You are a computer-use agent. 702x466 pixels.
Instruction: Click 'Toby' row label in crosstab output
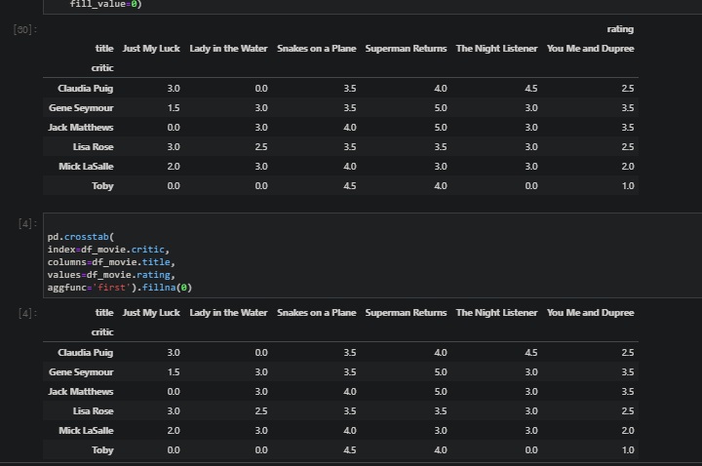tap(102, 449)
